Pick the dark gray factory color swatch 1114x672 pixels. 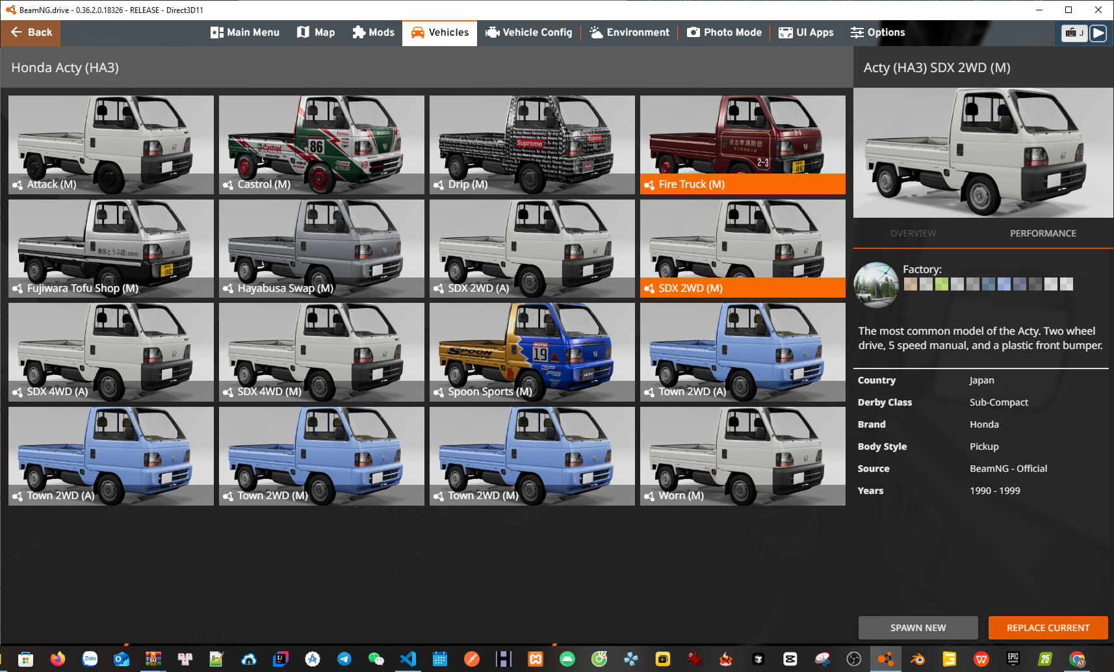point(1035,284)
